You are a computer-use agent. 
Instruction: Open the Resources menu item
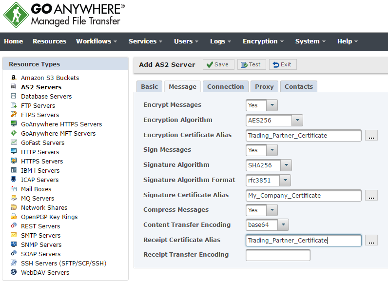[50, 41]
